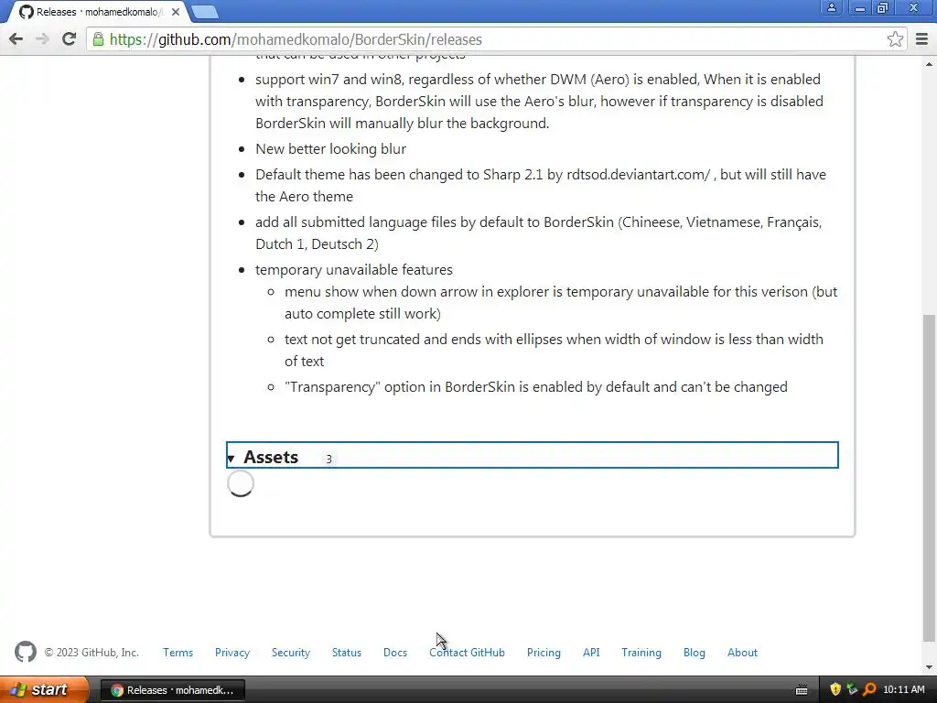Click the Chrome user profile icon
The width and height of the screenshot is (937, 703).
[x=831, y=7]
